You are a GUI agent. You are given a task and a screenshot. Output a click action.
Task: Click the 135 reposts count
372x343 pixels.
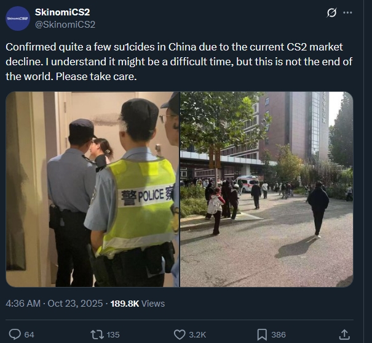tap(113, 334)
